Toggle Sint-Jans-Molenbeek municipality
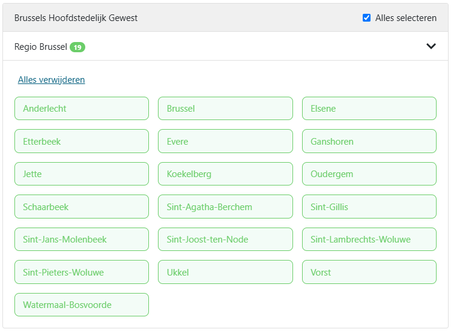Screen dimensions: 454x335 (82, 240)
